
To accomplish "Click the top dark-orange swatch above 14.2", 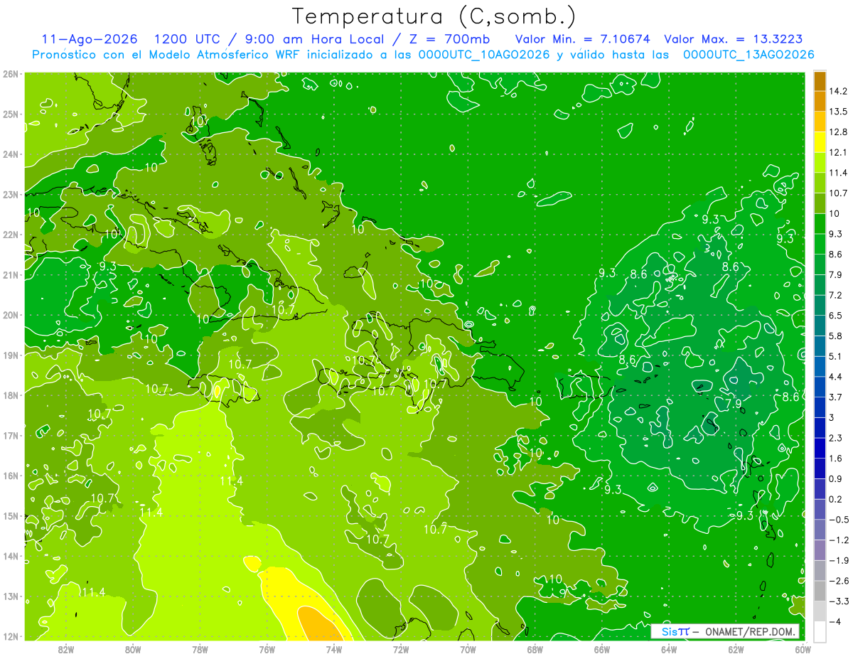I will (x=820, y=80).
